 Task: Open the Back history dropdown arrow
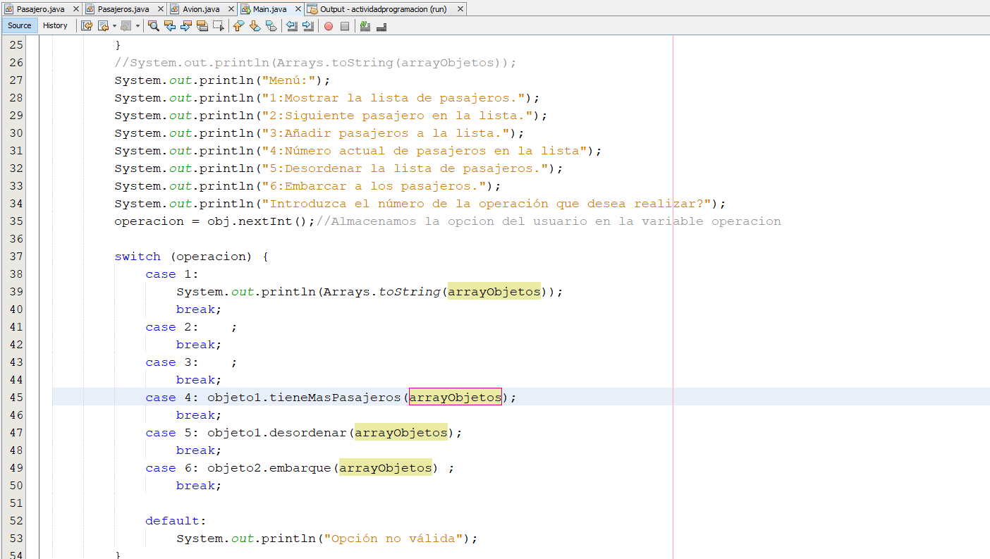[x=114, y=26]
